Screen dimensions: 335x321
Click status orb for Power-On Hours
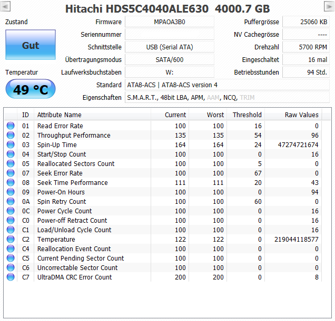coord(11,192)
